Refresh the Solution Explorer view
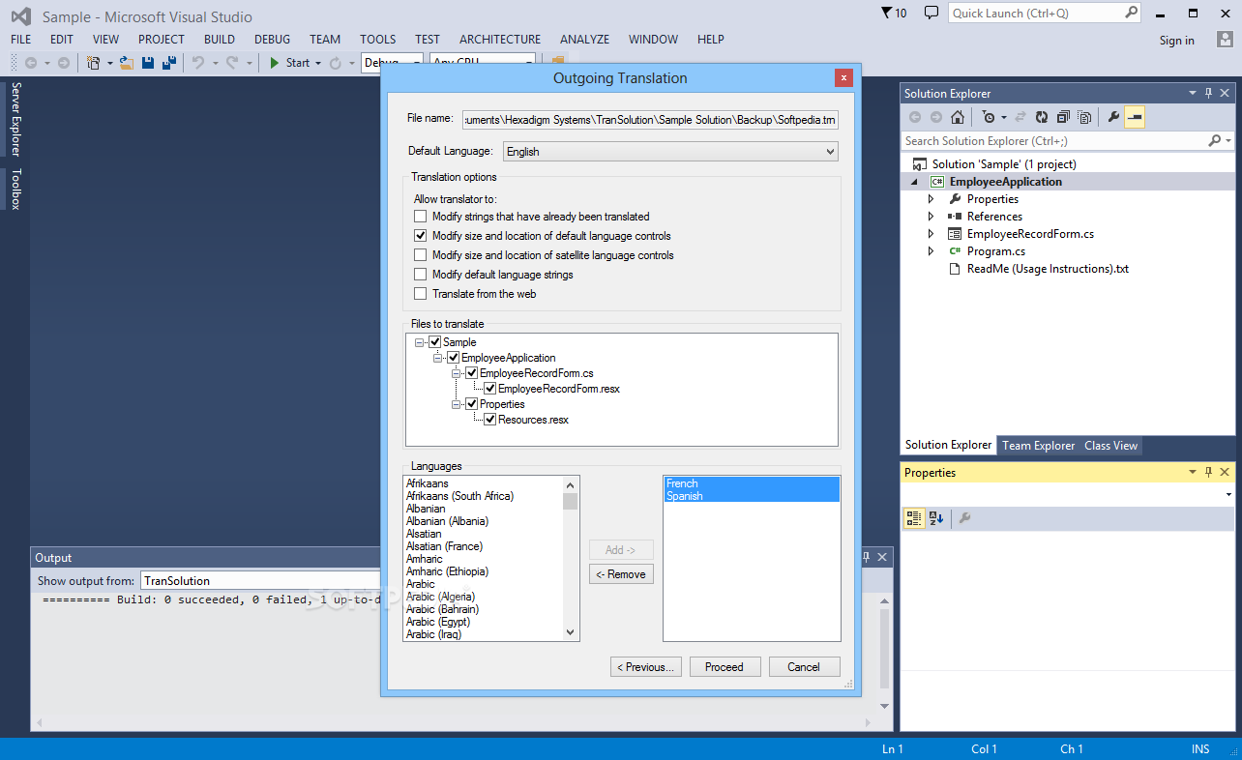This screenshot has width=1242, height=760. point(1042,117)
